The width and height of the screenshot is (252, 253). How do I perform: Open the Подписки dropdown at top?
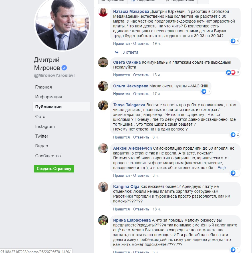(x=146, y=1)
